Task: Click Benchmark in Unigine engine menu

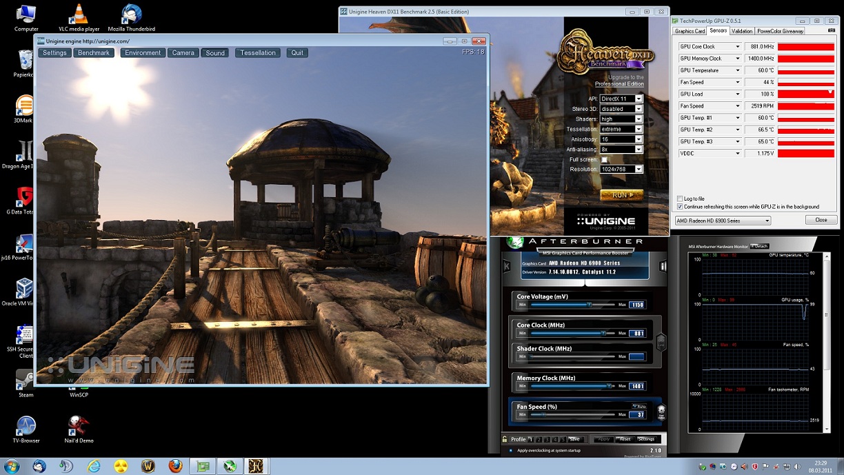Action: coord(94,52)
